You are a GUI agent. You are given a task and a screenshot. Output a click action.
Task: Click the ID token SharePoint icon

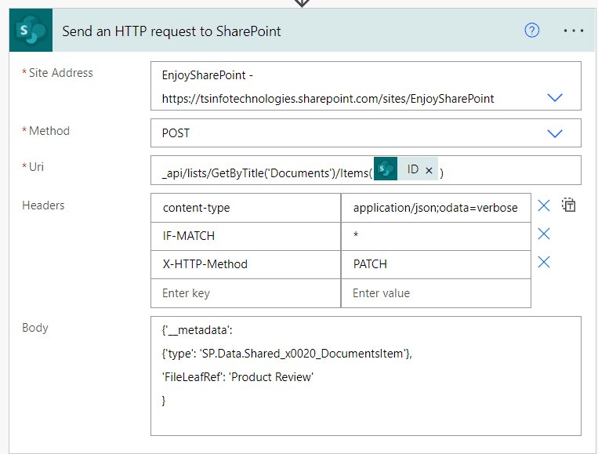point(386,169)
